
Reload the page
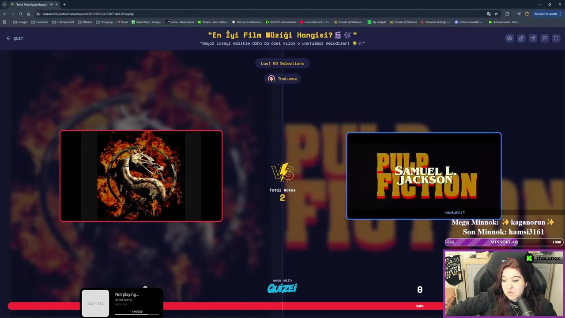point(20,14)
